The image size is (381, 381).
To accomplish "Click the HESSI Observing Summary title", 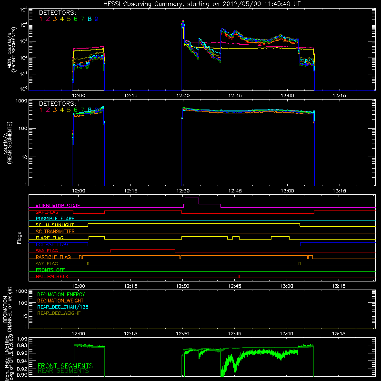I will [201, 4].
